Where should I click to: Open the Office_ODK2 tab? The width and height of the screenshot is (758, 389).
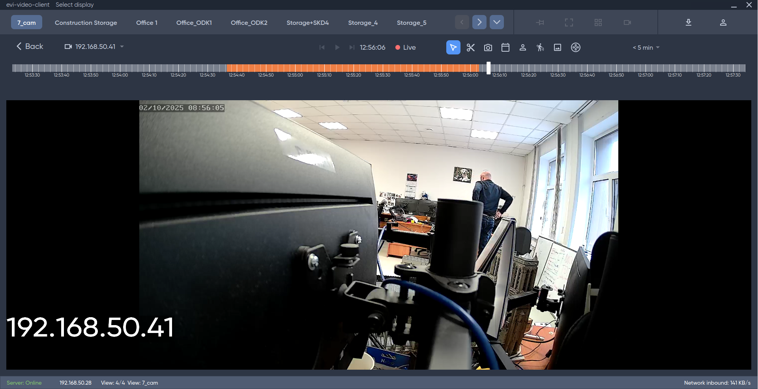(x=249, y=22)
